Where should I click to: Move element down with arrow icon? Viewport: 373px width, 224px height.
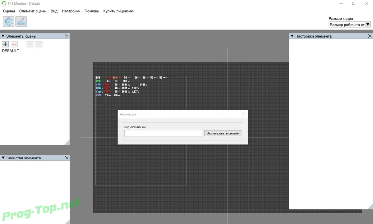click(x=39, y=44)
